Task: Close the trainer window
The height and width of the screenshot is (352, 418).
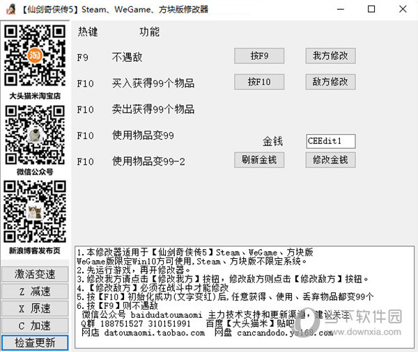Action: tap(403, 9)
